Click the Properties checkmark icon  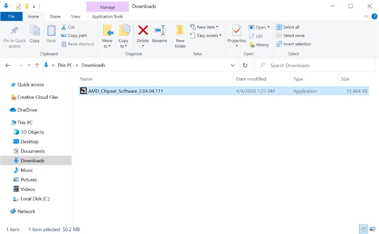pyautogui.click(x=237, y=31)
